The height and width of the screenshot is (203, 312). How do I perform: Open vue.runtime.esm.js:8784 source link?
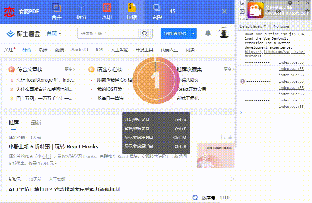280,34
